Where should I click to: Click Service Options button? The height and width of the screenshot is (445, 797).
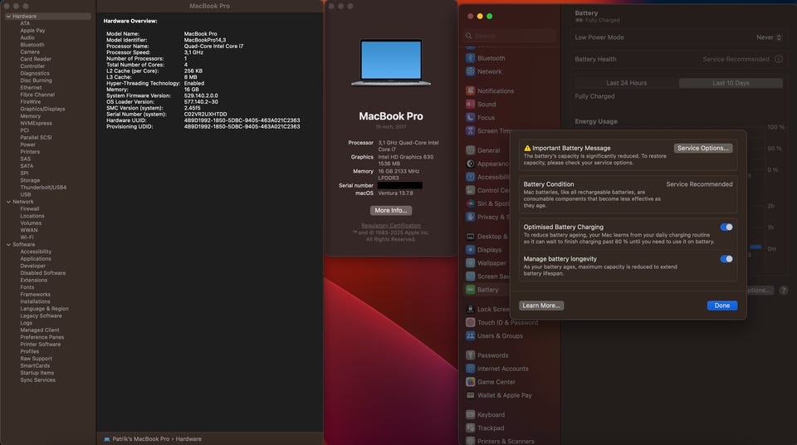pos(703,148)
